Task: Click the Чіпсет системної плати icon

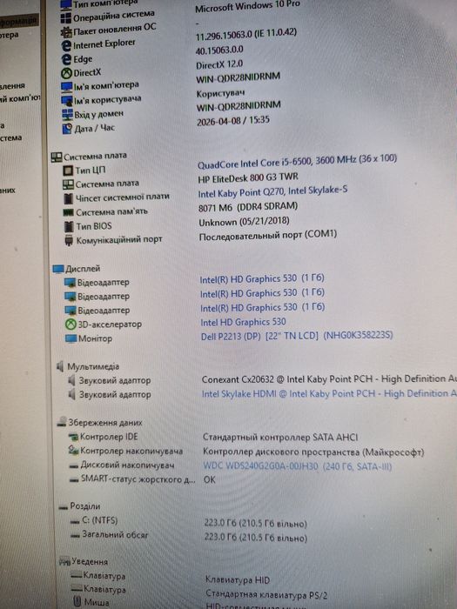Action: [69, 198]
